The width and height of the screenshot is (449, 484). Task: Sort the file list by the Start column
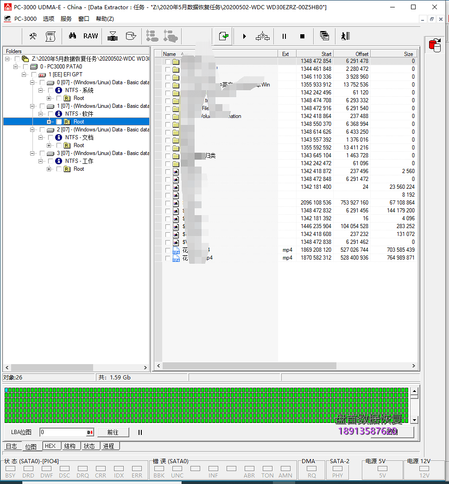(315, 54)
